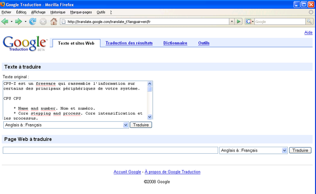The image size is (316, 194).
Task: Open the home page icon
Action: click(x=53, y=21)
